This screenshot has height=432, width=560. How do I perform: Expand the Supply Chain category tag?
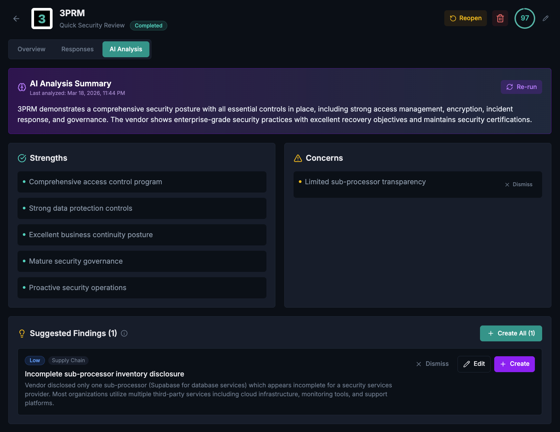pos(68,360)
